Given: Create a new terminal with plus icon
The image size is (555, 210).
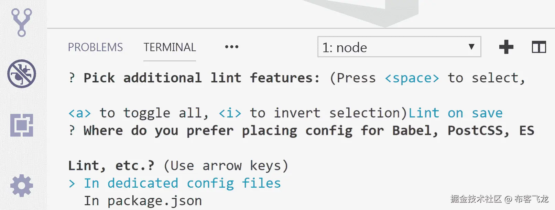Looking at the screenshot, I should click(x=506, y=47).
